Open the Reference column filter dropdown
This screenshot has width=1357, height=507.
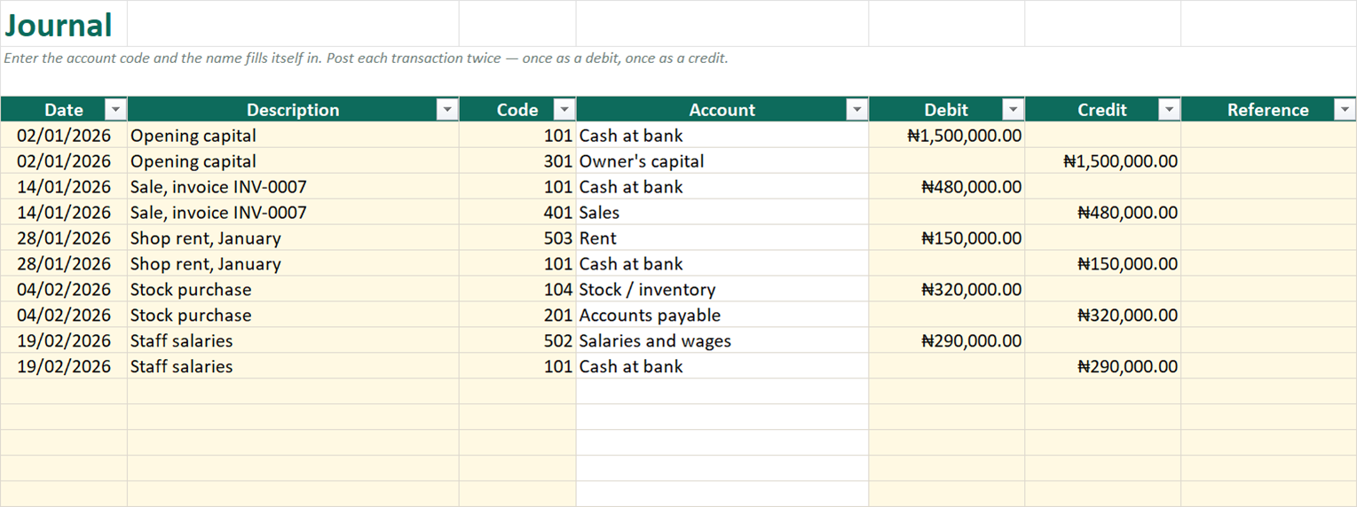coord(1345,110)
